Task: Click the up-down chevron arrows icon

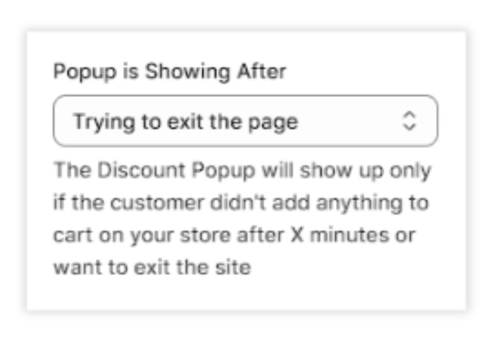Action: [x=409, y=121]
